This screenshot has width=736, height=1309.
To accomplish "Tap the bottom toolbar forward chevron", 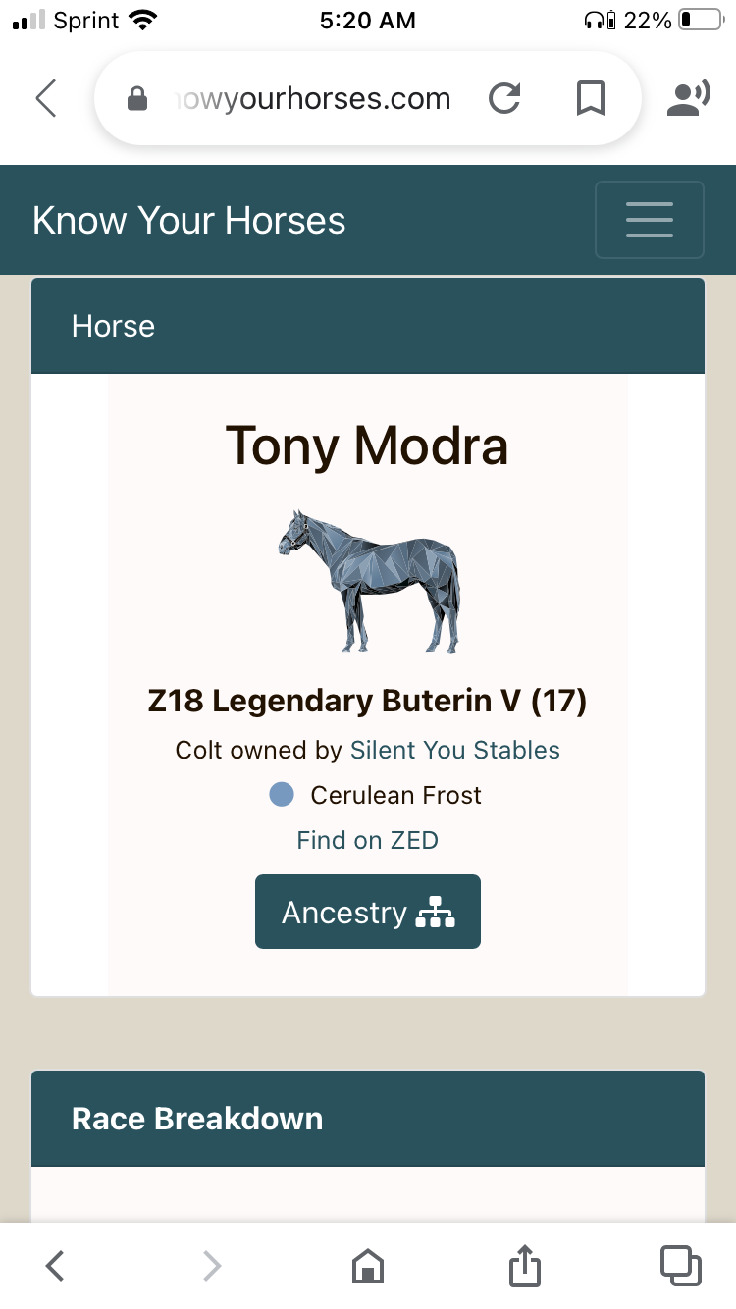I will click(212, 1266).
